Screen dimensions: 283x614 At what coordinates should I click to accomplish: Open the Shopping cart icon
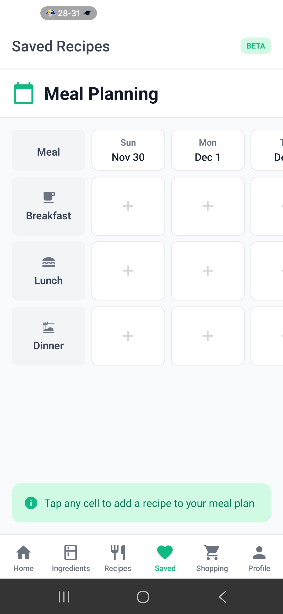212,552
